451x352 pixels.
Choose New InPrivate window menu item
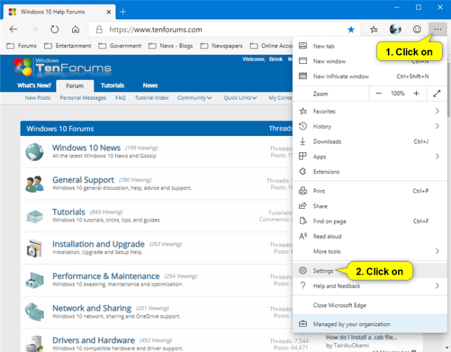pyautogui.click(x=342, y=76)
